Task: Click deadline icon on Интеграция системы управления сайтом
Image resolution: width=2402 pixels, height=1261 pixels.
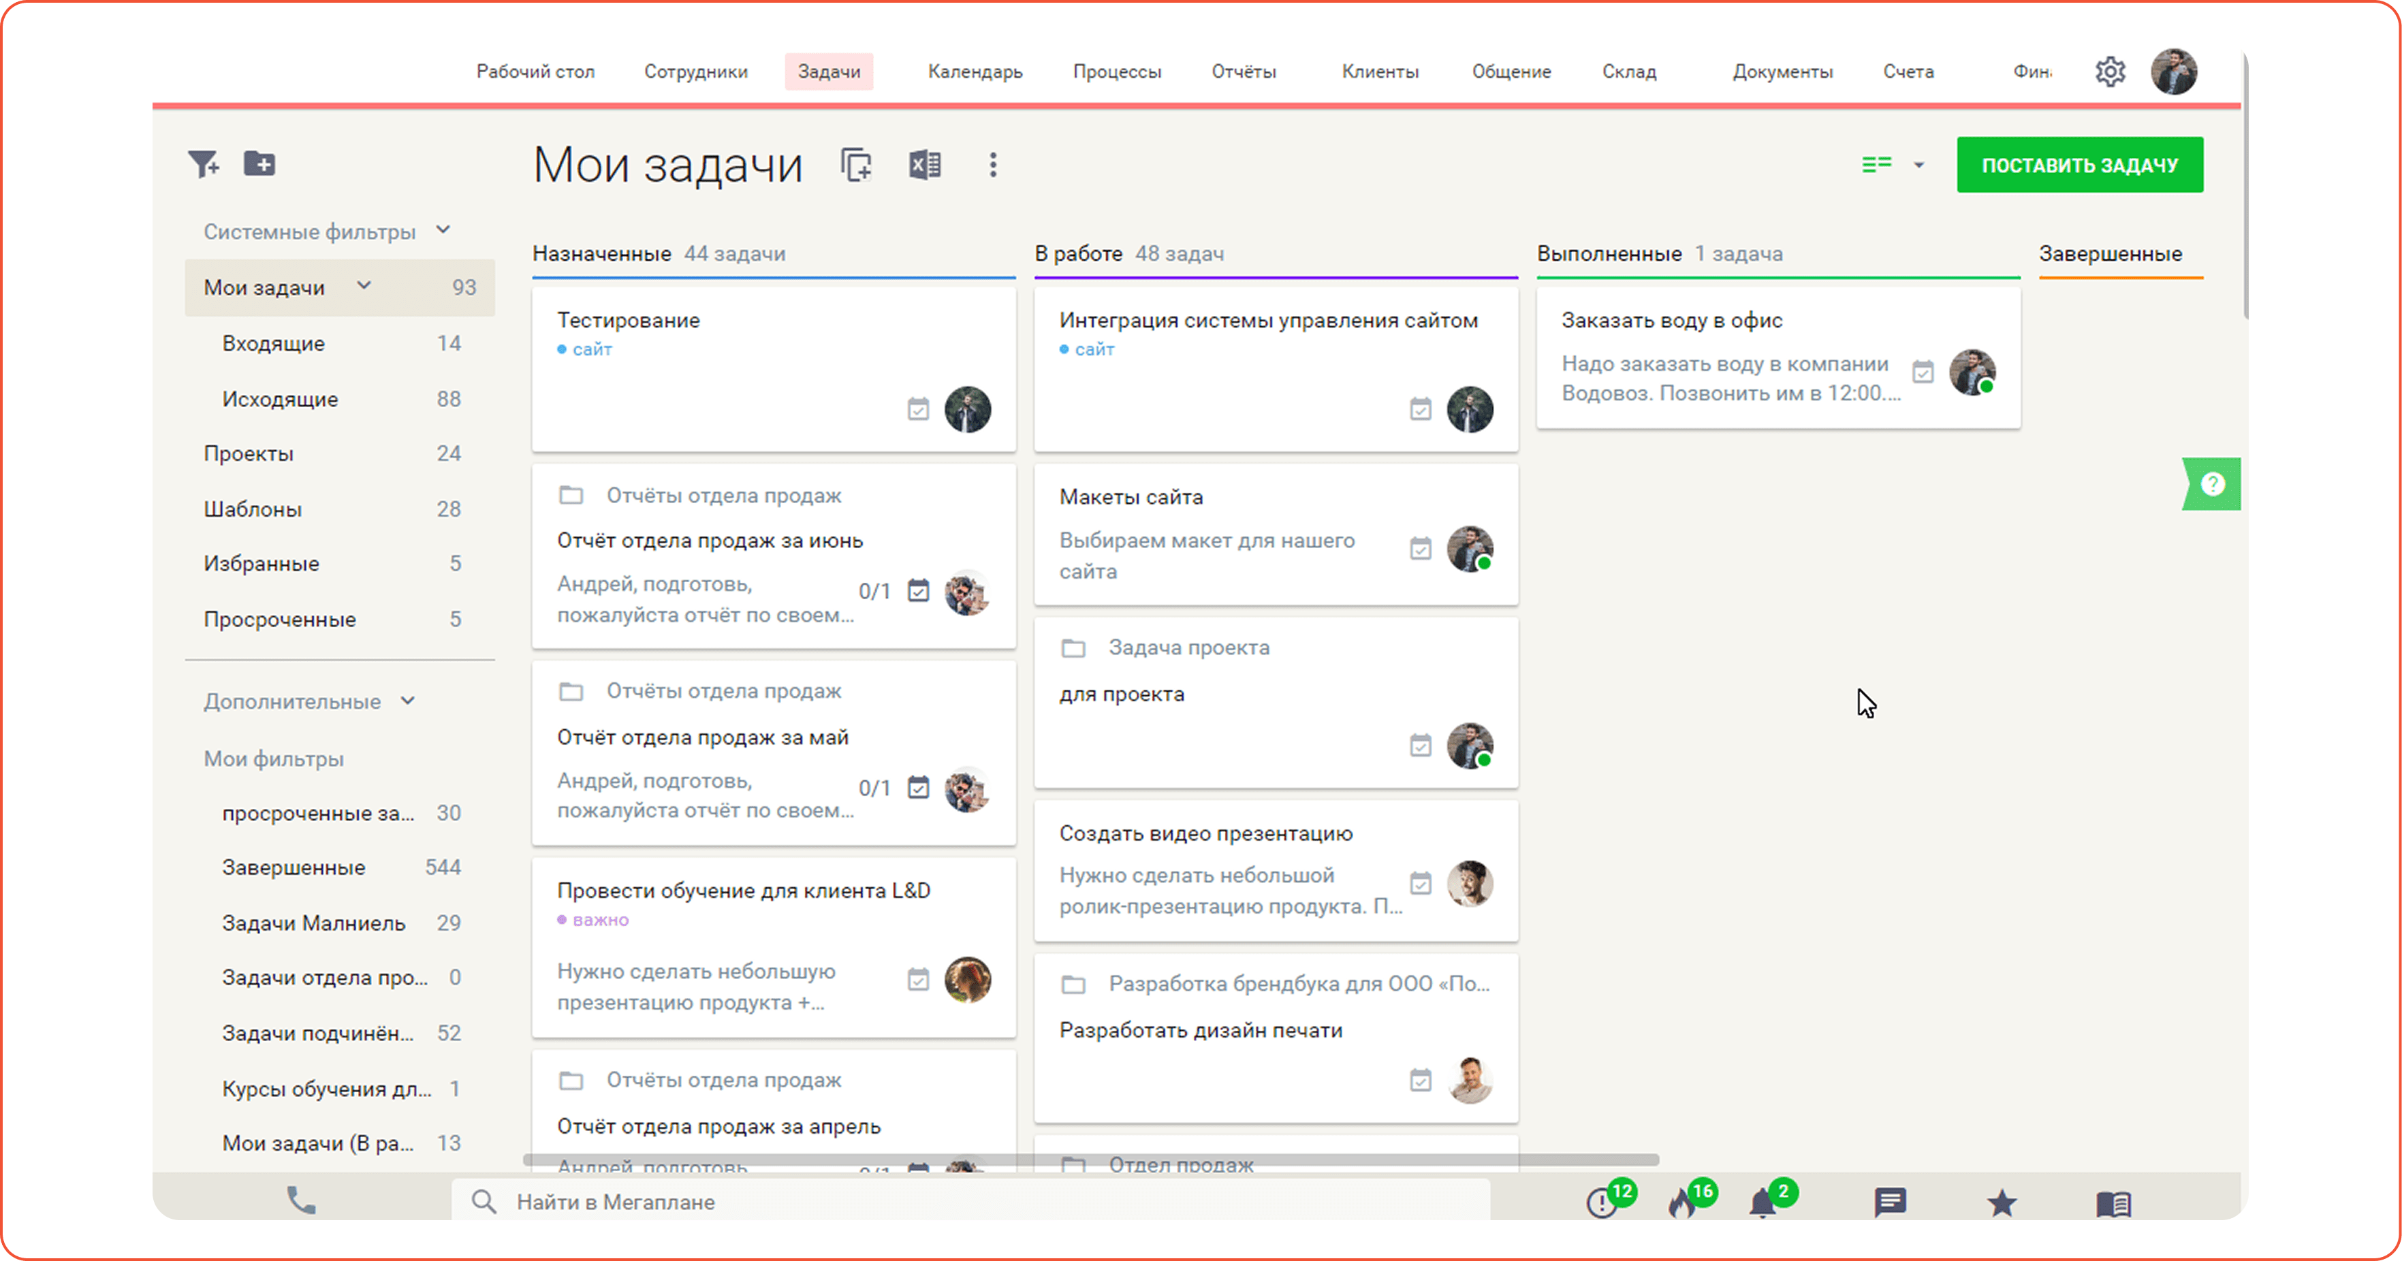Action: point(1420,409)
